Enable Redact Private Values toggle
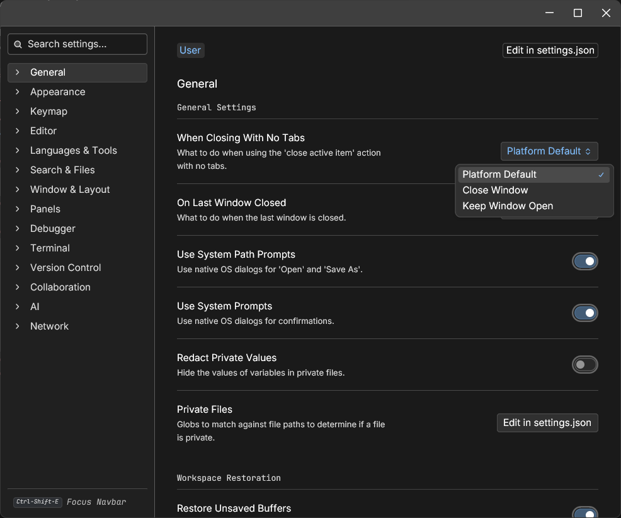The height and width of the screenshot is (518, 621). click(x=585, y=365)
